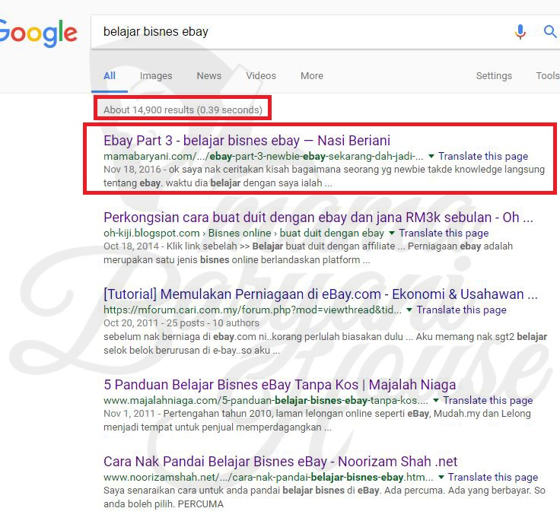This screenshot has width=560, height=521.
Task: Click the magnifying glass search icon
Action: pyautogui.click(x=550, y=31)
